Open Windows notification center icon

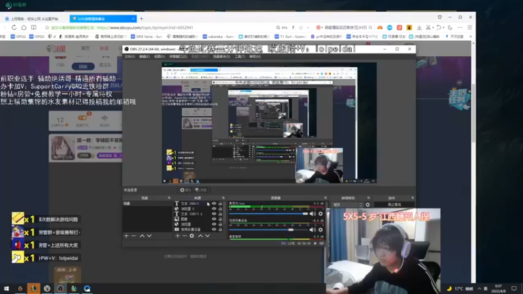pyautogui.click(x=514, y=288)
